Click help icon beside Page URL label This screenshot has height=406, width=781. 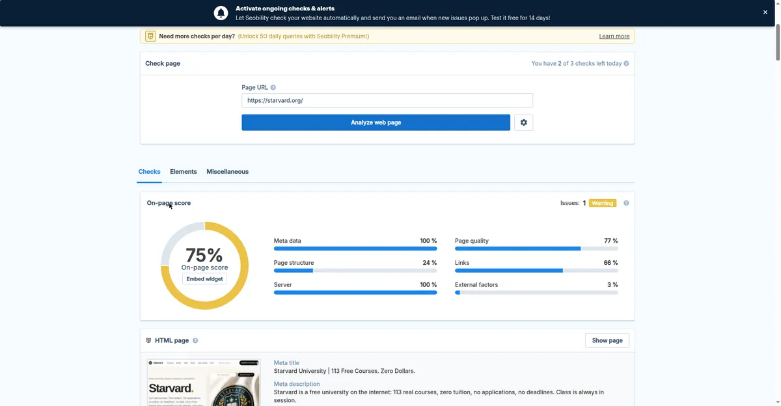pos(273,88)
